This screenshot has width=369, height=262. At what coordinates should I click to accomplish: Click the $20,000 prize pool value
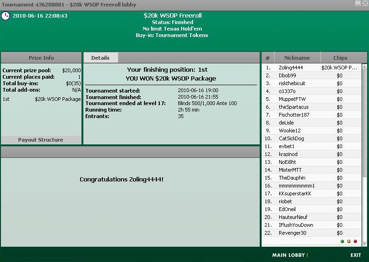click(x=71, y=70)
